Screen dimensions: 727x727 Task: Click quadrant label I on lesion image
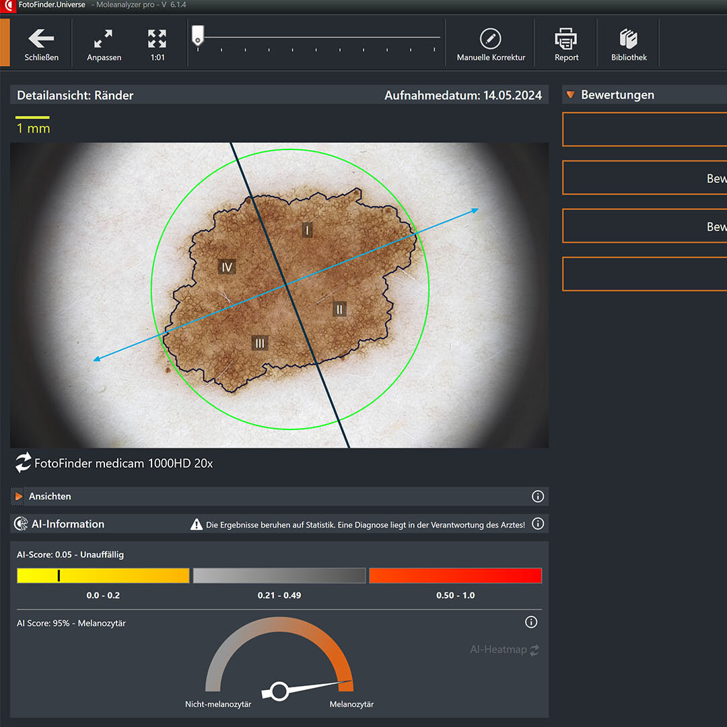click(307, 231)
